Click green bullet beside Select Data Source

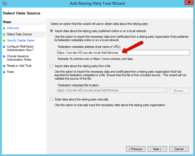[4, 34]
